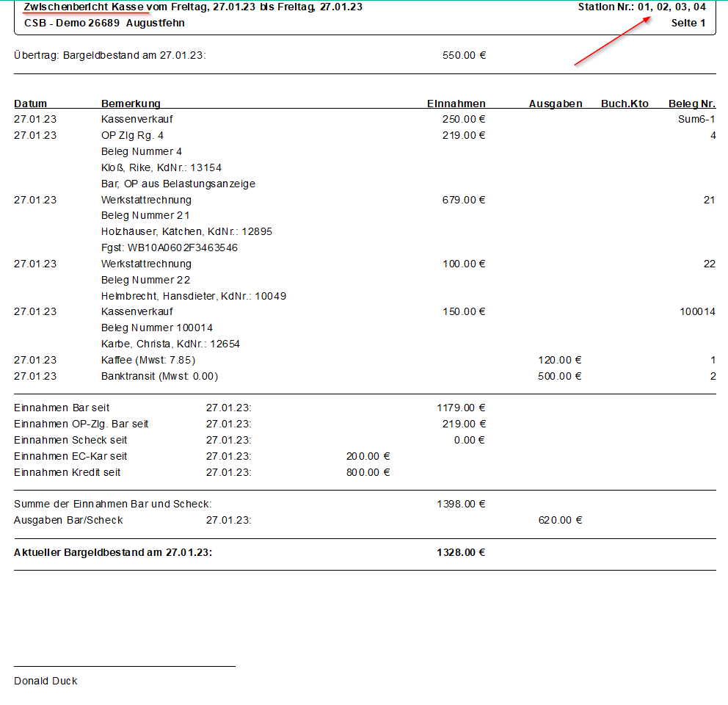Select the 'Beleg Nr.' column header
The width and height of the screenshot is (728, 705).
(x=692, y=104)
